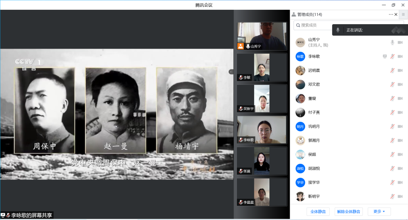Viewport: 408px width, 220px height.
Task: Toggle microphone for 山秀宁
Action: [393, 42]
